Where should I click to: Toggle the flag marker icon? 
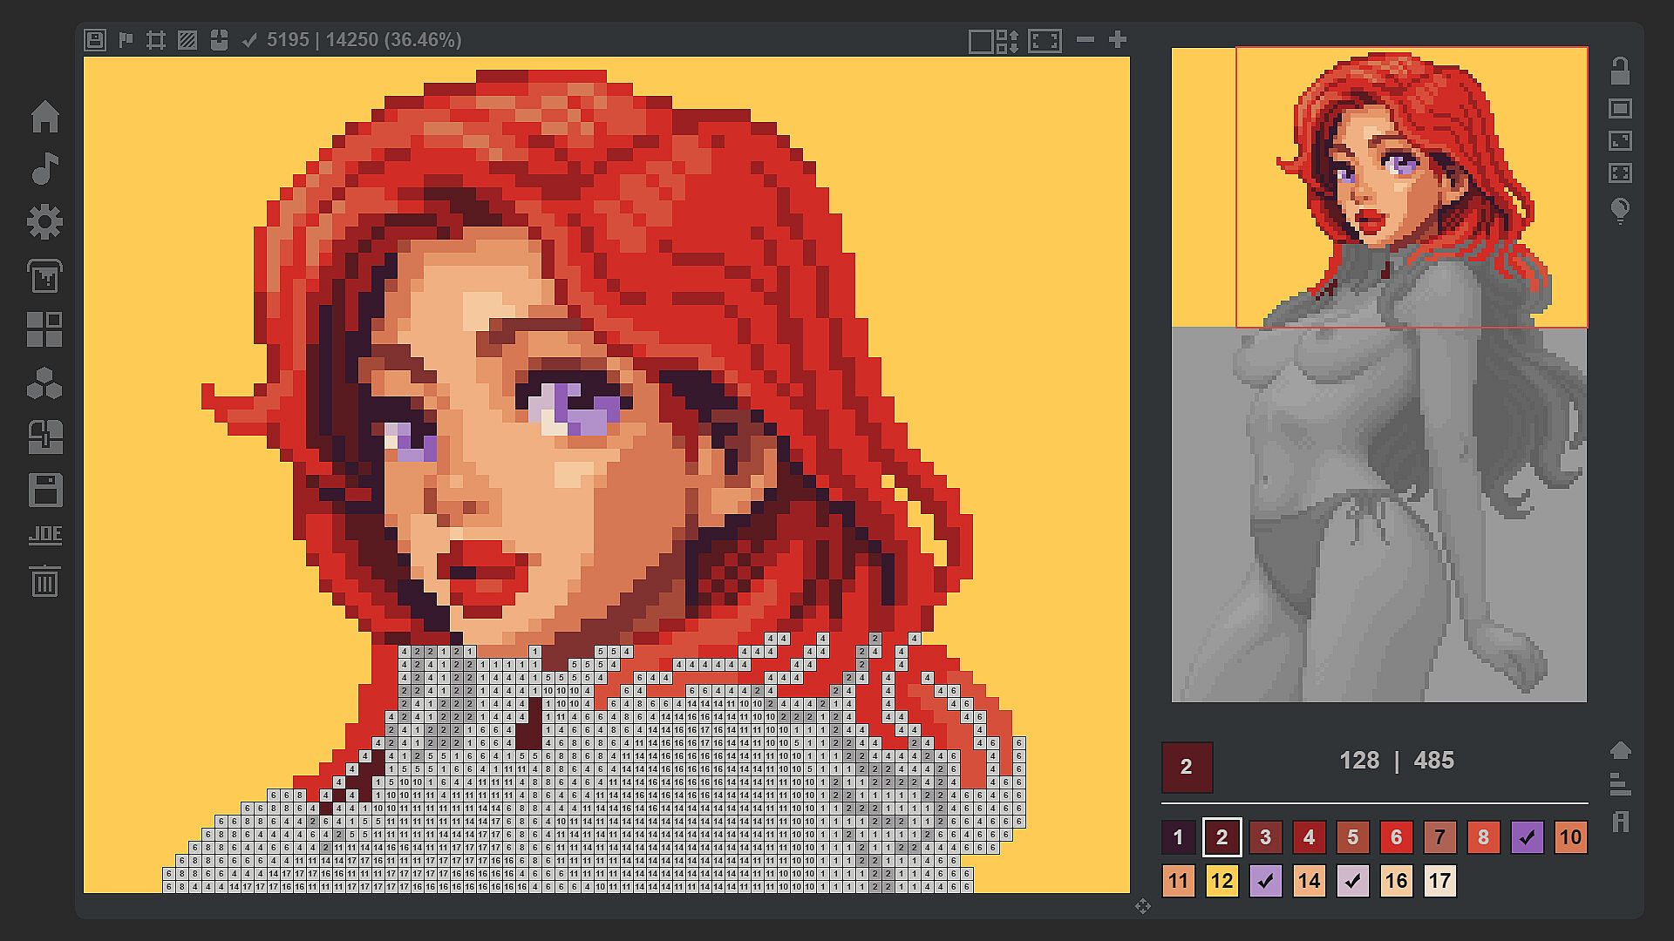click(x=126, y=40)
